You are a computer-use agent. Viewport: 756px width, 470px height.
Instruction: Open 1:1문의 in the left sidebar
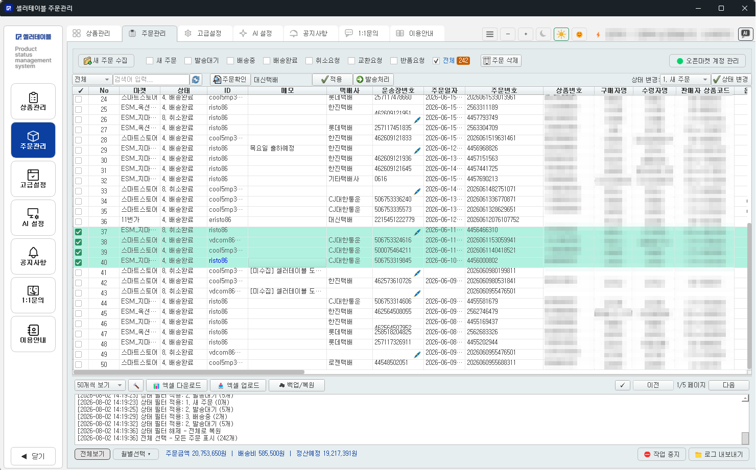pyautogui.click(x=33, y=295)
